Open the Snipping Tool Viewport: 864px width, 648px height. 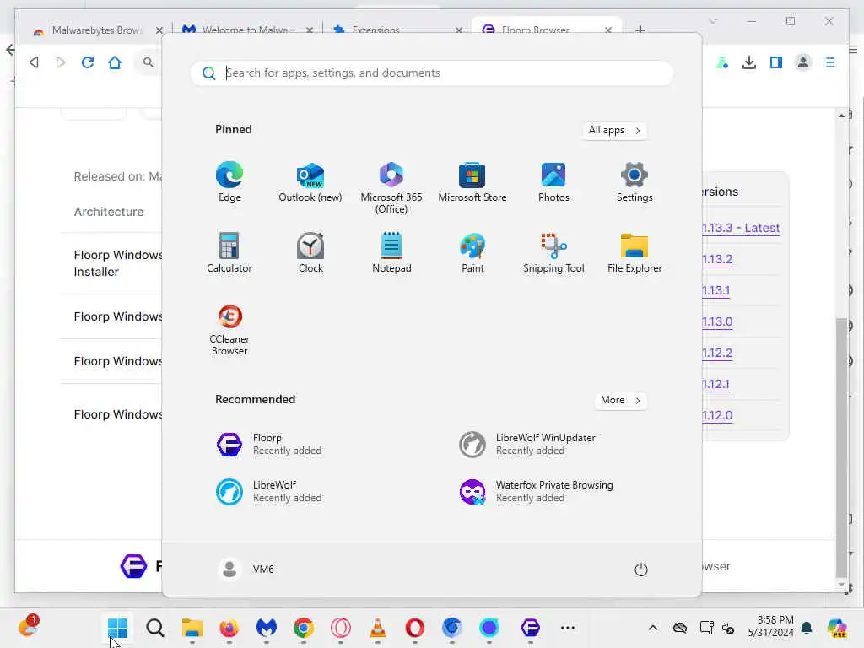pos(553,253)
